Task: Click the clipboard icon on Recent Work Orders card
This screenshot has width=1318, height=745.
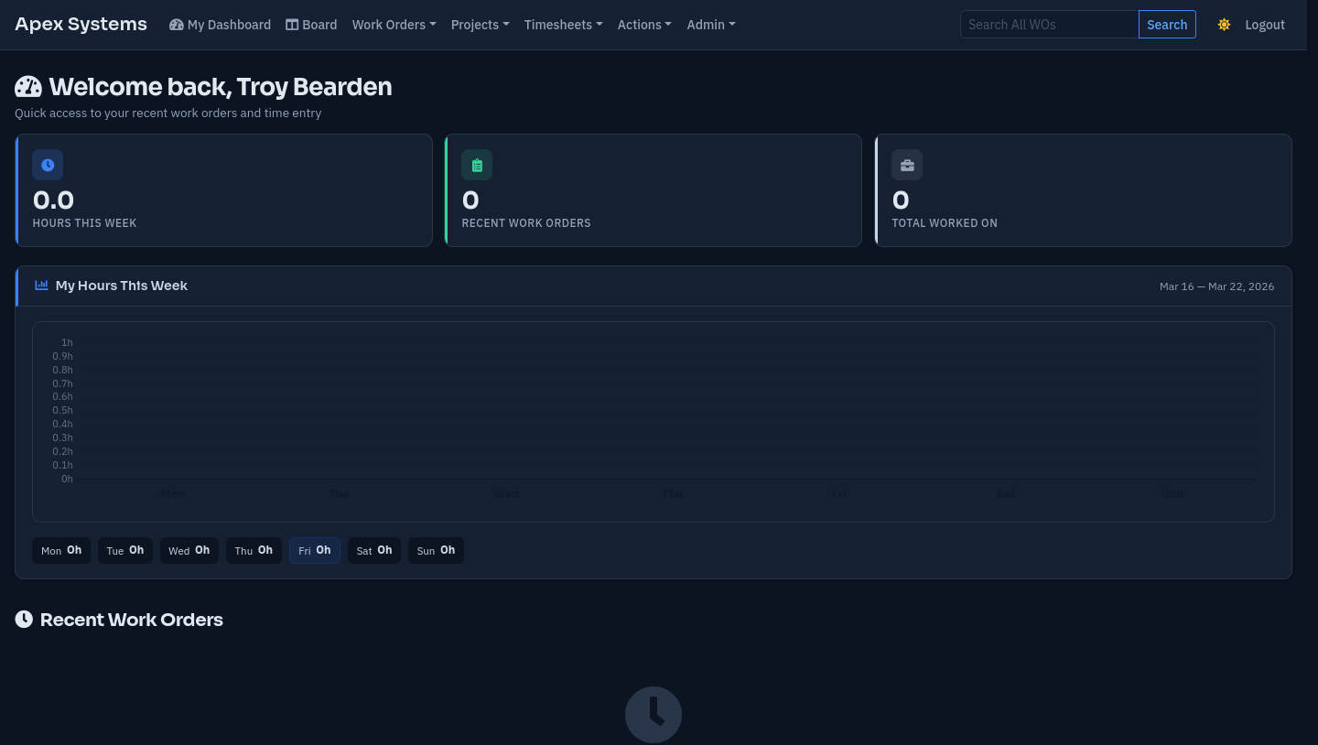Action: 477,165
